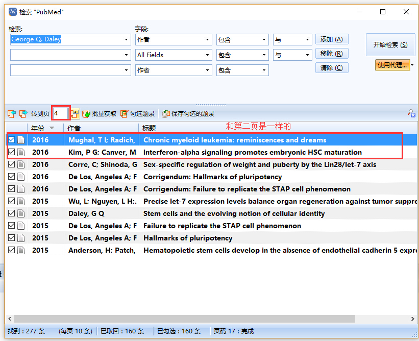Viewport: 419px width, 341px height.
Task: Select author cell Wu, L; Nguyen, L H
Action: pos(103,201)
